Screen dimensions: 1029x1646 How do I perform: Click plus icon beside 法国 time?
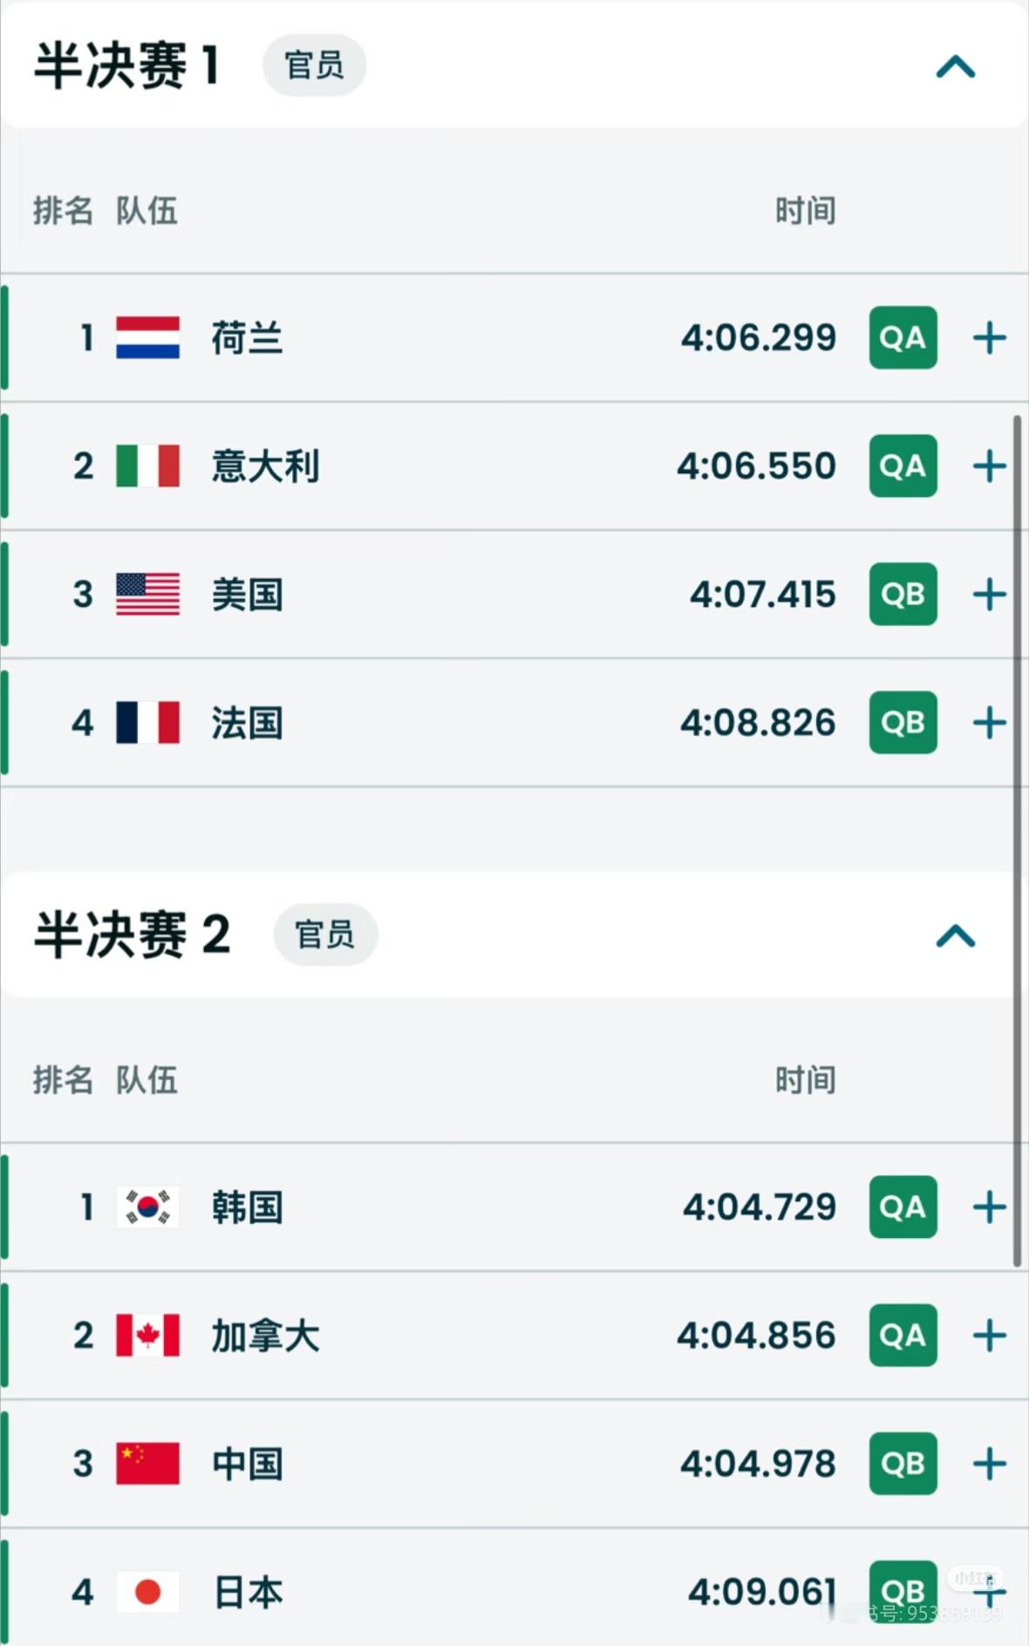pyautogui.click(x=989, y=723)
